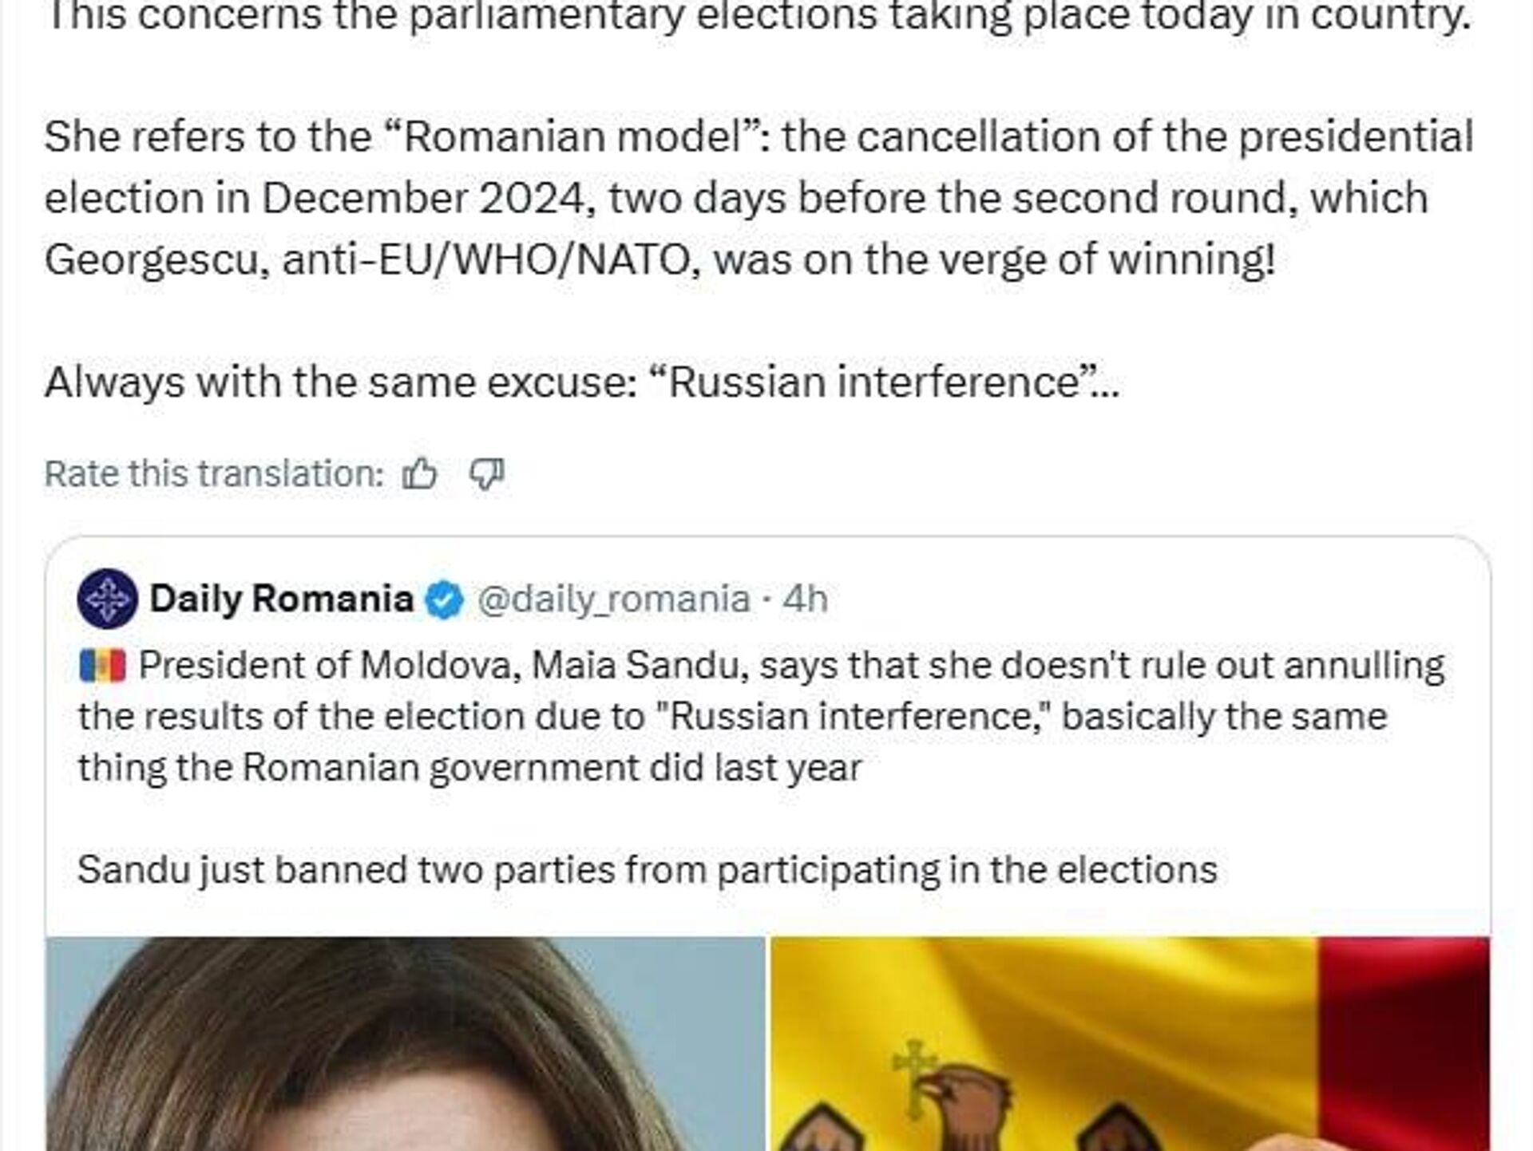Click the "This concerns the parliamentary elections" line

point(759,18)
